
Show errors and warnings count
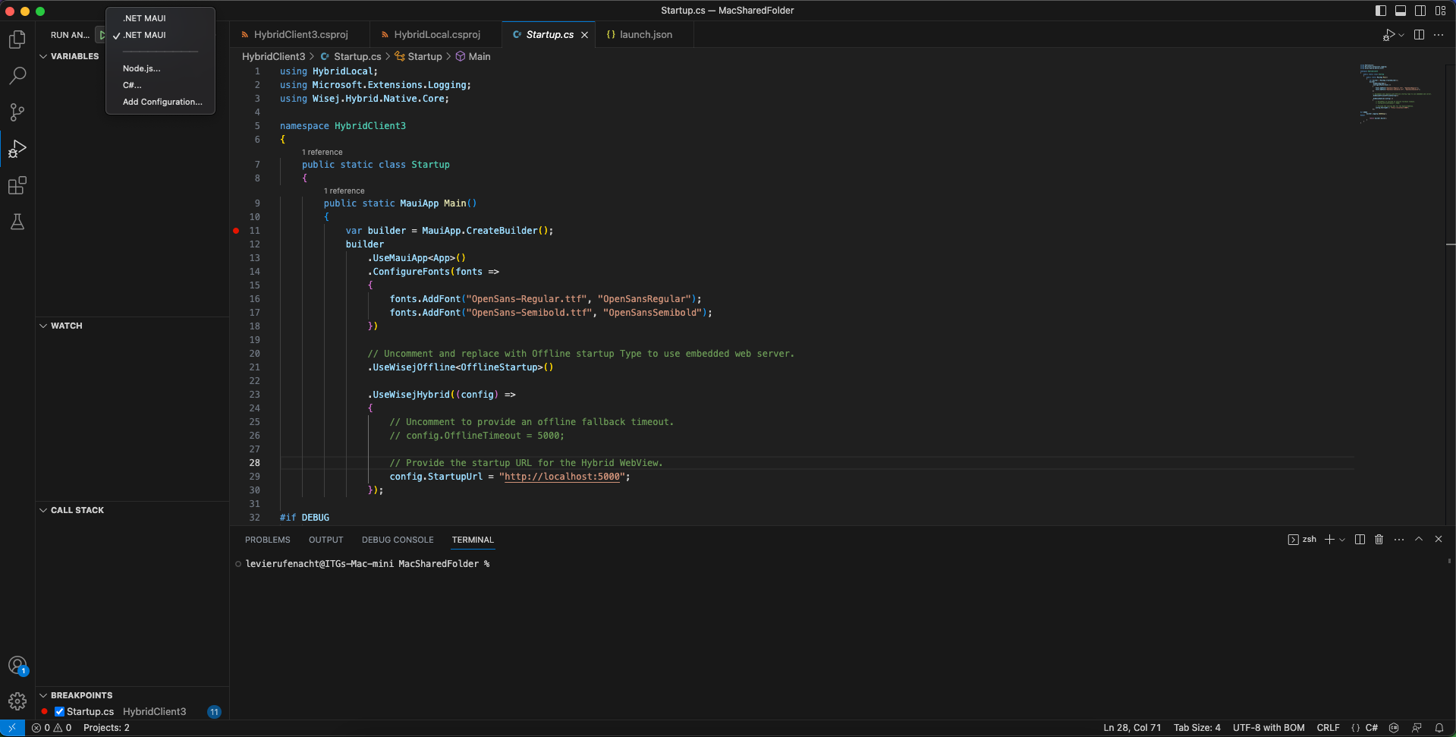[x=52, y=728]
